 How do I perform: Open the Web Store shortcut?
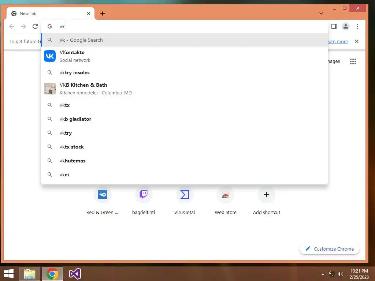[226, 201]
